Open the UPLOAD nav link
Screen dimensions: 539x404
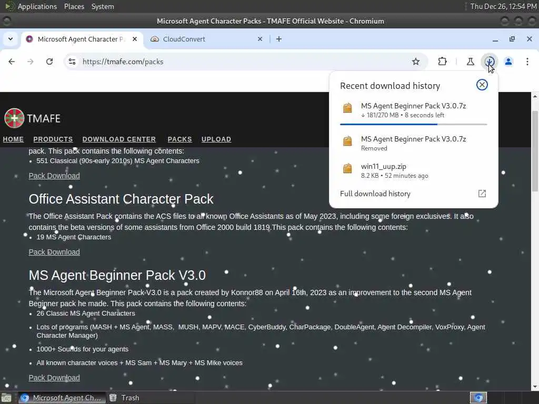pos(216,139)
